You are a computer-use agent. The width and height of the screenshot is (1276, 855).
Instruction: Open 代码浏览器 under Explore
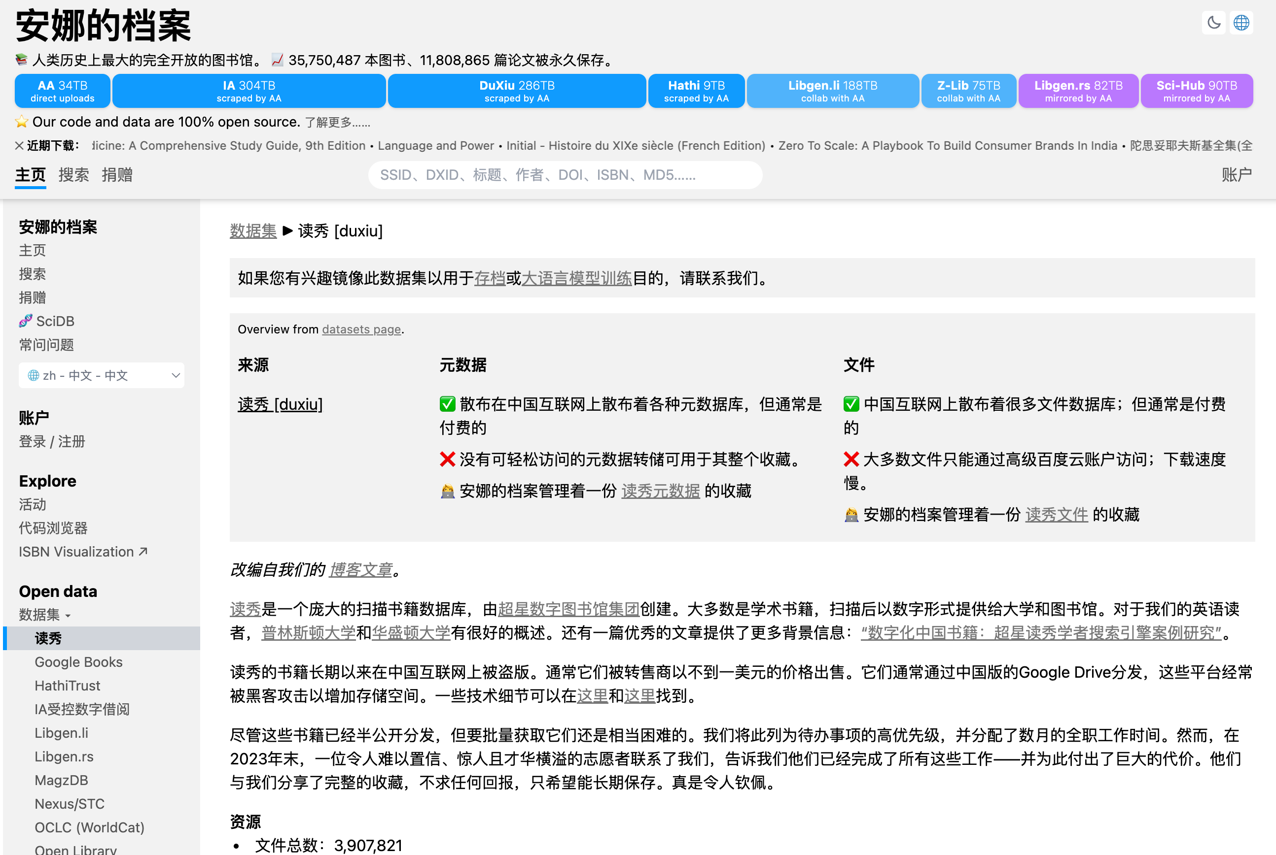click(x=53, y=528)
